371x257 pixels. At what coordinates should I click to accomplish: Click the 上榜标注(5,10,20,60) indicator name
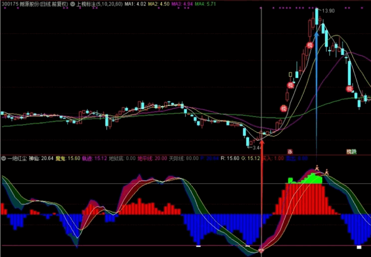100,4
